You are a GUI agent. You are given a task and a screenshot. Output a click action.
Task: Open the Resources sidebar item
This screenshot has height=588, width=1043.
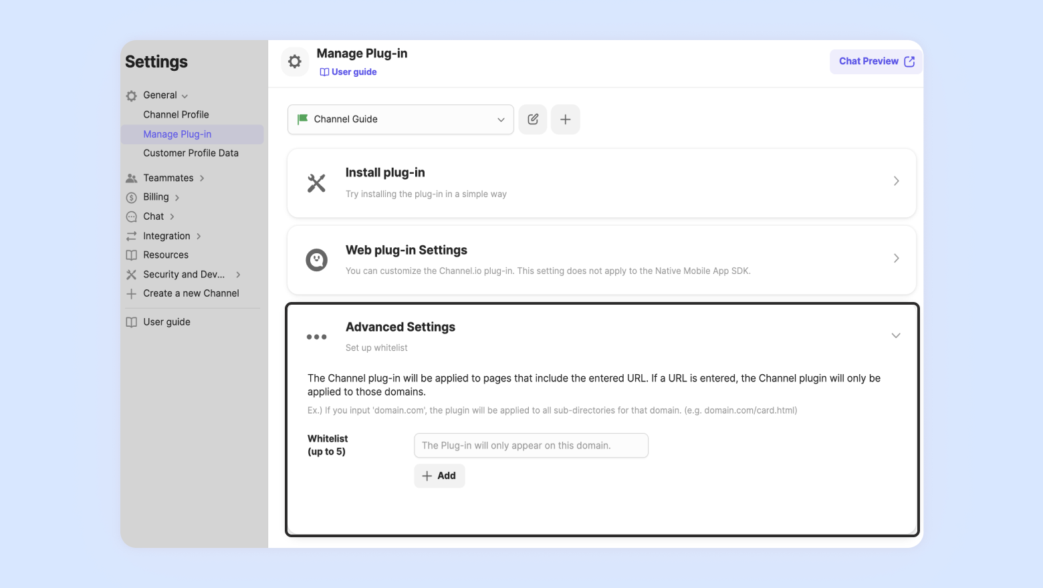tap(166, 255)
